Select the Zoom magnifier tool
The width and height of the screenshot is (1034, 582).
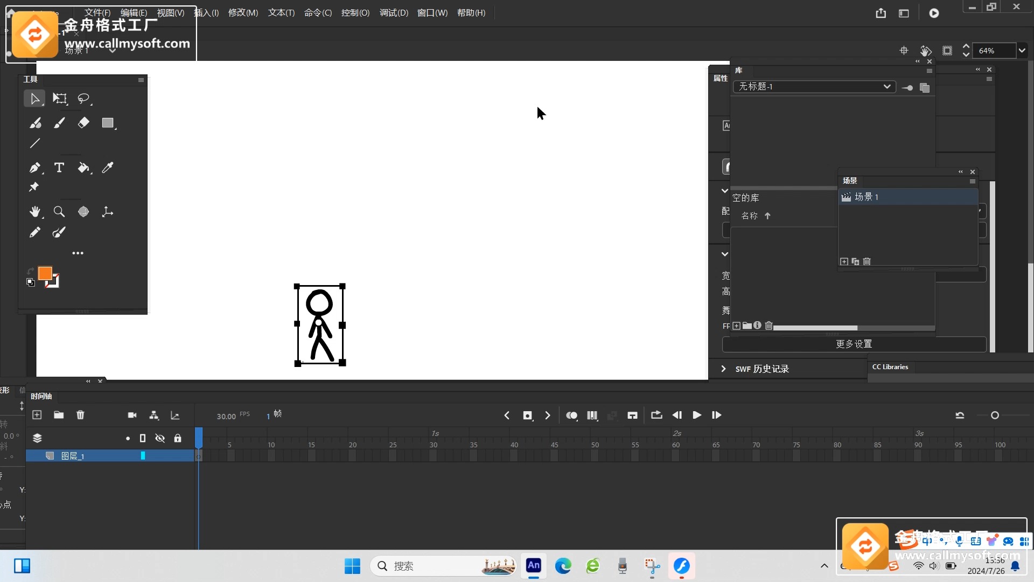pyautogui.click(x=59, y=212)
